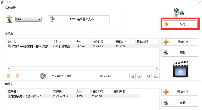202x110 pixels.
Task: Add a file to the video stream
Action: pos(180,42)
